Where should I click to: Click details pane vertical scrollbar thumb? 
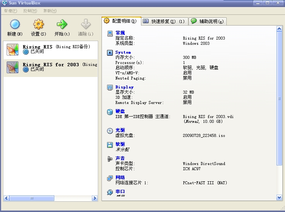(279, 98)
